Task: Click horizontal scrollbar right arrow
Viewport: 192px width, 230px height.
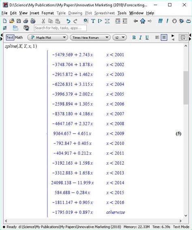Action: [x=180, y=221]
